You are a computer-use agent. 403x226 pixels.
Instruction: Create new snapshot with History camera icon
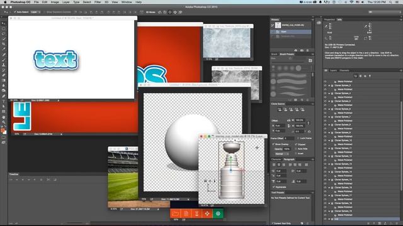302,50
